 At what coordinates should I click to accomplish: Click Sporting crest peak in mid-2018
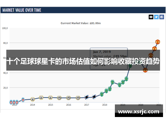pyautogui.click(x=113, y=82)
